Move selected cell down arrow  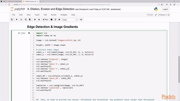click(39, 20)
